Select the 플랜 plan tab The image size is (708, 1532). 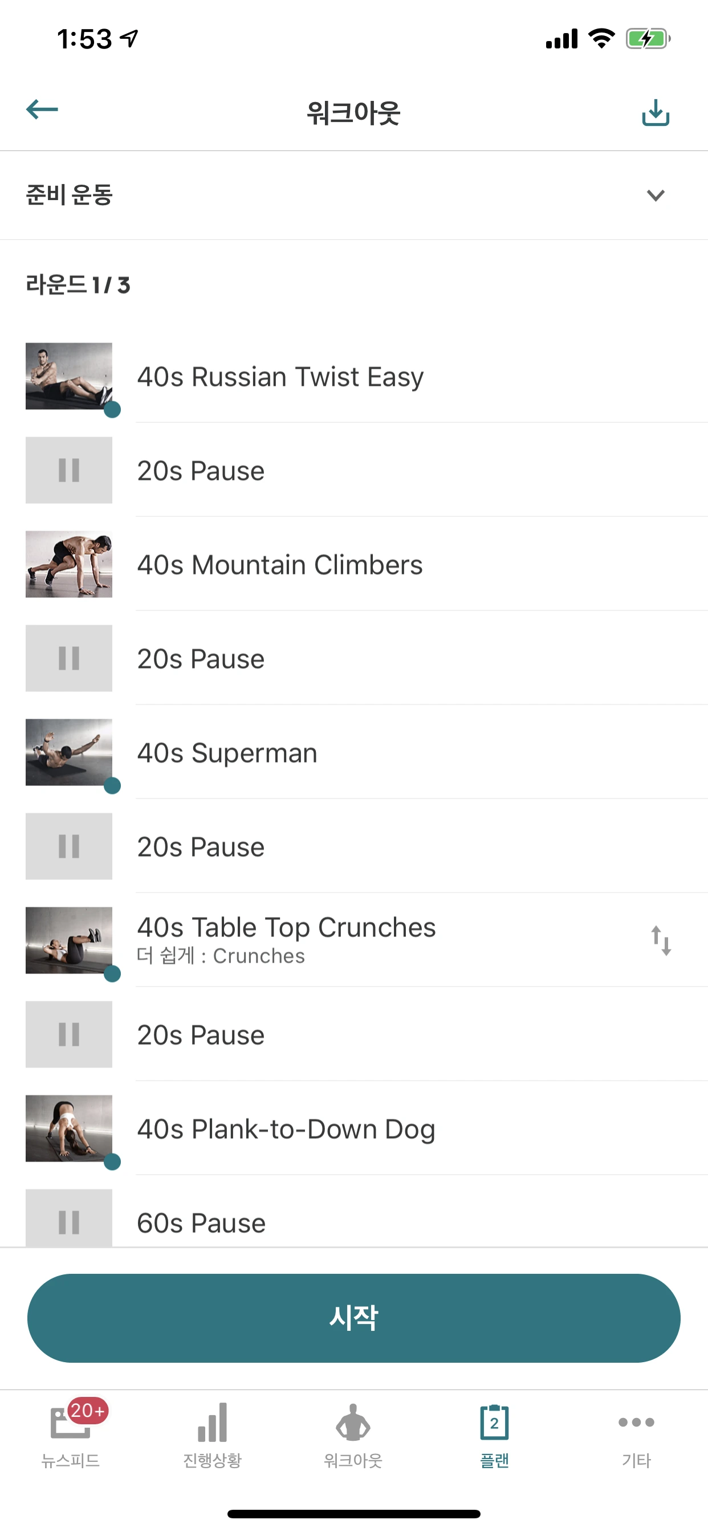pos(494,1433)
